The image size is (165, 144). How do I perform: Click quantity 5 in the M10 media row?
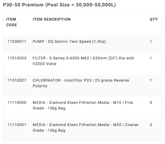pos(151,103)
